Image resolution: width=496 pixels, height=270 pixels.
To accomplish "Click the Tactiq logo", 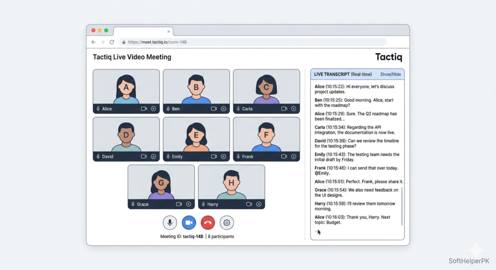I will coord(389,57).
